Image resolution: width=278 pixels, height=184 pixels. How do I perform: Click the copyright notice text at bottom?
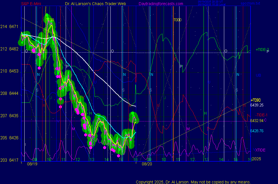click(193, 182)
